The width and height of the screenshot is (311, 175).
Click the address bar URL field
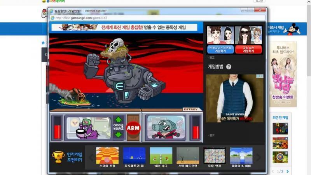158,18
